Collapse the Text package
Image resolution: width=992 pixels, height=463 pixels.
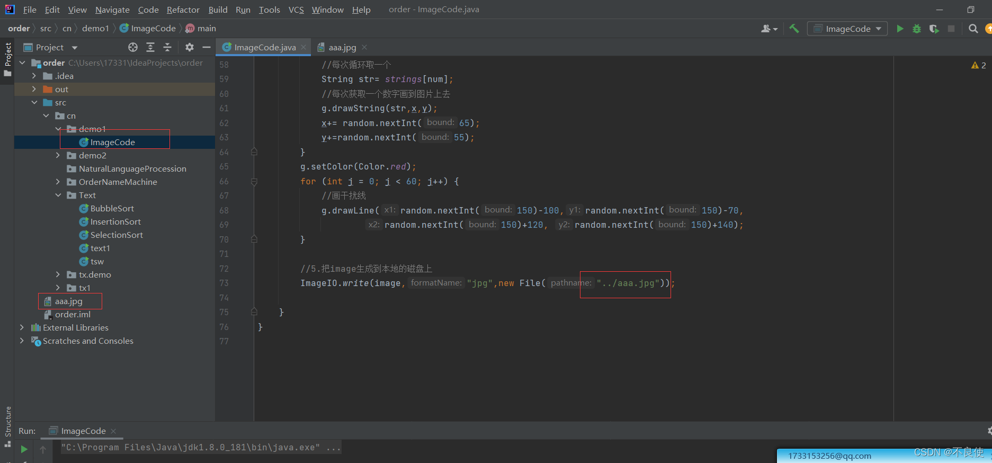58,195
